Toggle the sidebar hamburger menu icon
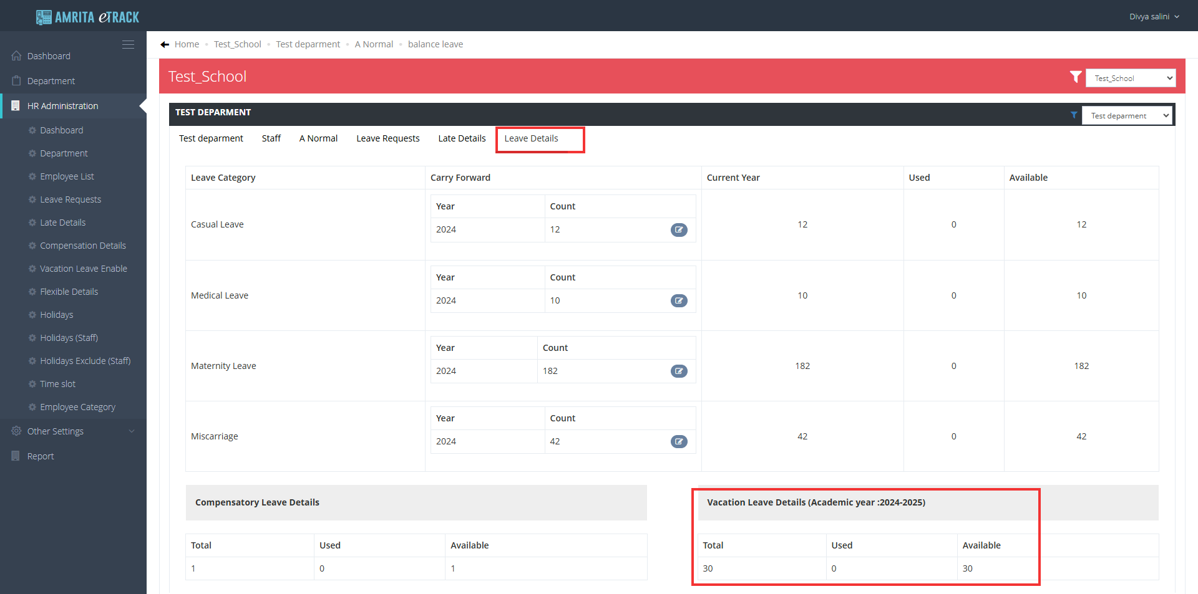 [x=128, y=45]
